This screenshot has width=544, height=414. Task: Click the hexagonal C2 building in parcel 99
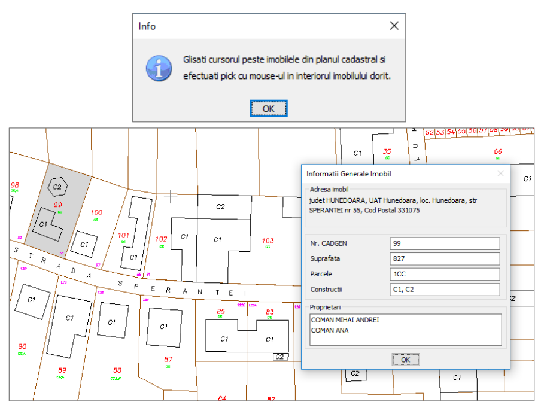pos(57,187)
